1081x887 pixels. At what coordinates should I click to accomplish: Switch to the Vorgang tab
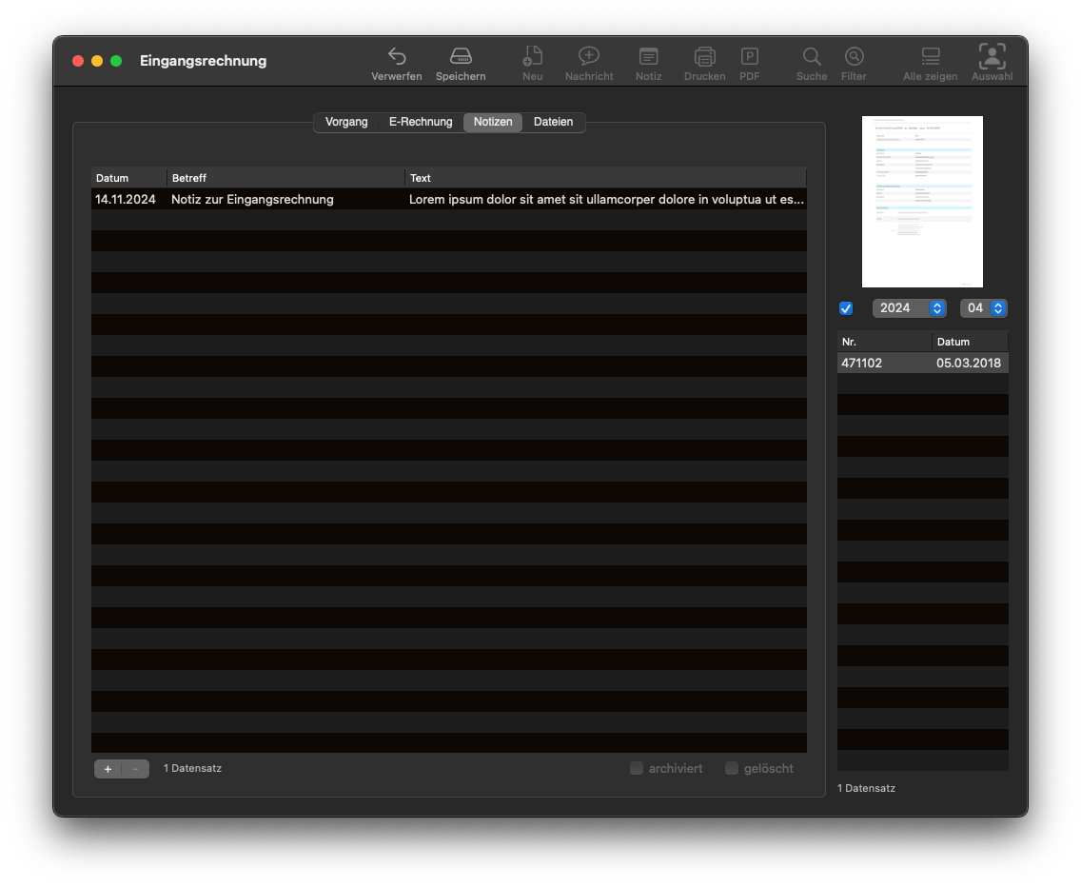[346, 122]
